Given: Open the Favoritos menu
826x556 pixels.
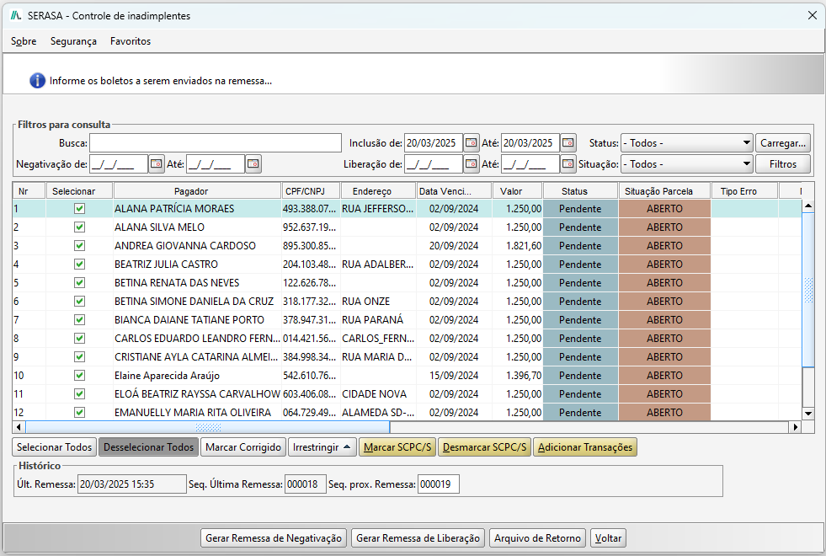Looking at the screenshot, I should point(131,41).
